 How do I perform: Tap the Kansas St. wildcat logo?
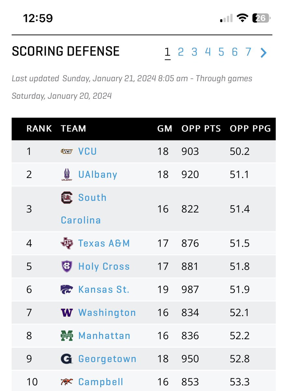[66, 289]
